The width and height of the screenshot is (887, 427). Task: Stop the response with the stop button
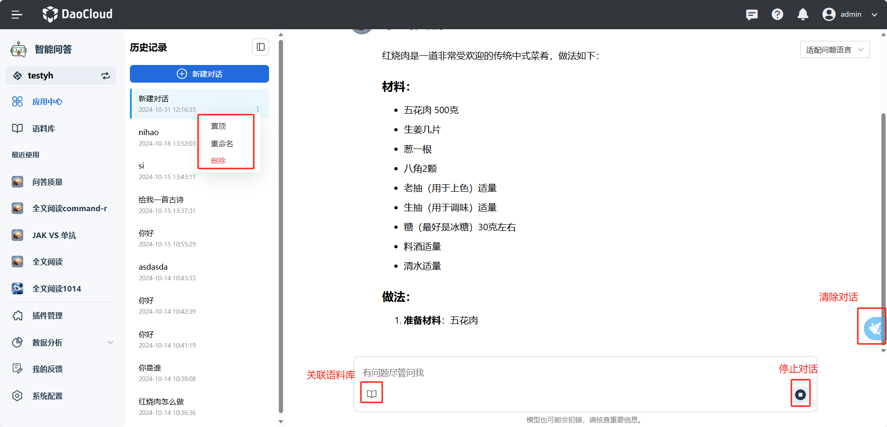point(800,395)
